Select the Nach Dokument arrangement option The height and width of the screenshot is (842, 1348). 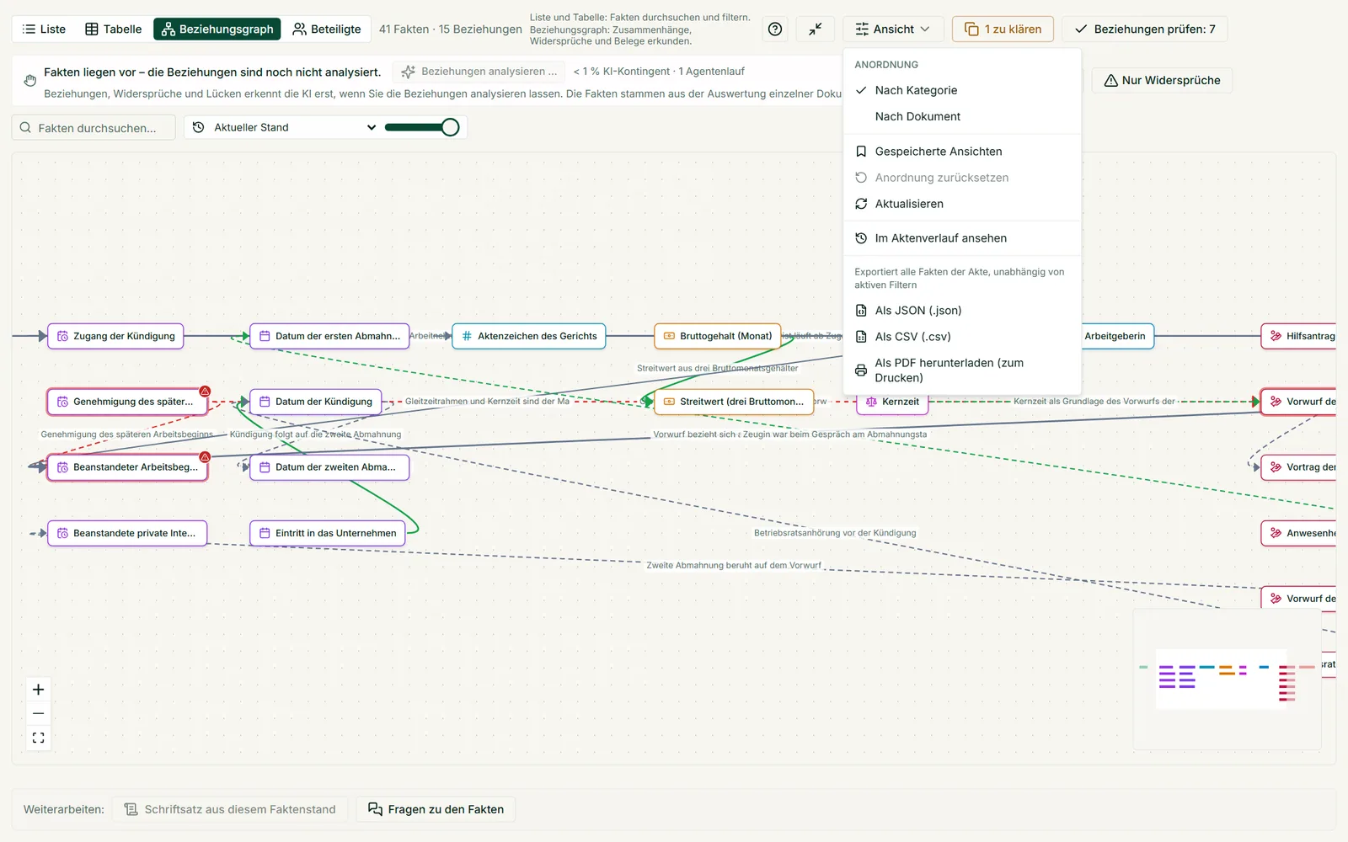click(962, 116)
